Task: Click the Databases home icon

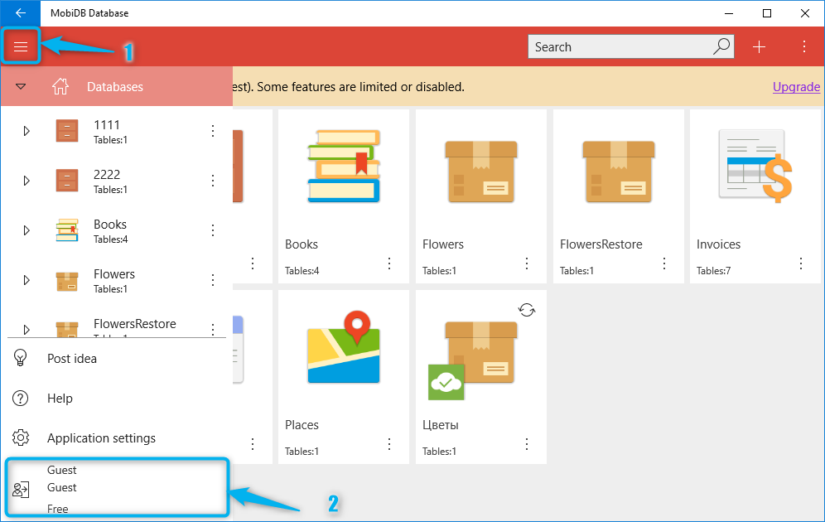Action: click(60, 86)
